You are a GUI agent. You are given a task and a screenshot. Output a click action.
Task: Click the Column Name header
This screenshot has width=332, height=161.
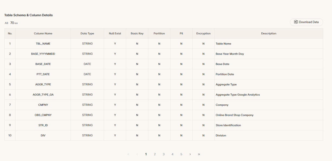pyautogui.click(x=43, y=34)
